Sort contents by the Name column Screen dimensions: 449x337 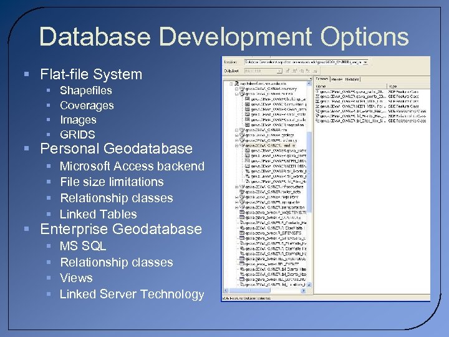click(350, 86)
